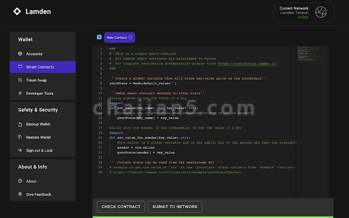Screen dimensions: 349x218
Task: Click 'def set_value_for_sender' code line
Action: click(150, 138)
